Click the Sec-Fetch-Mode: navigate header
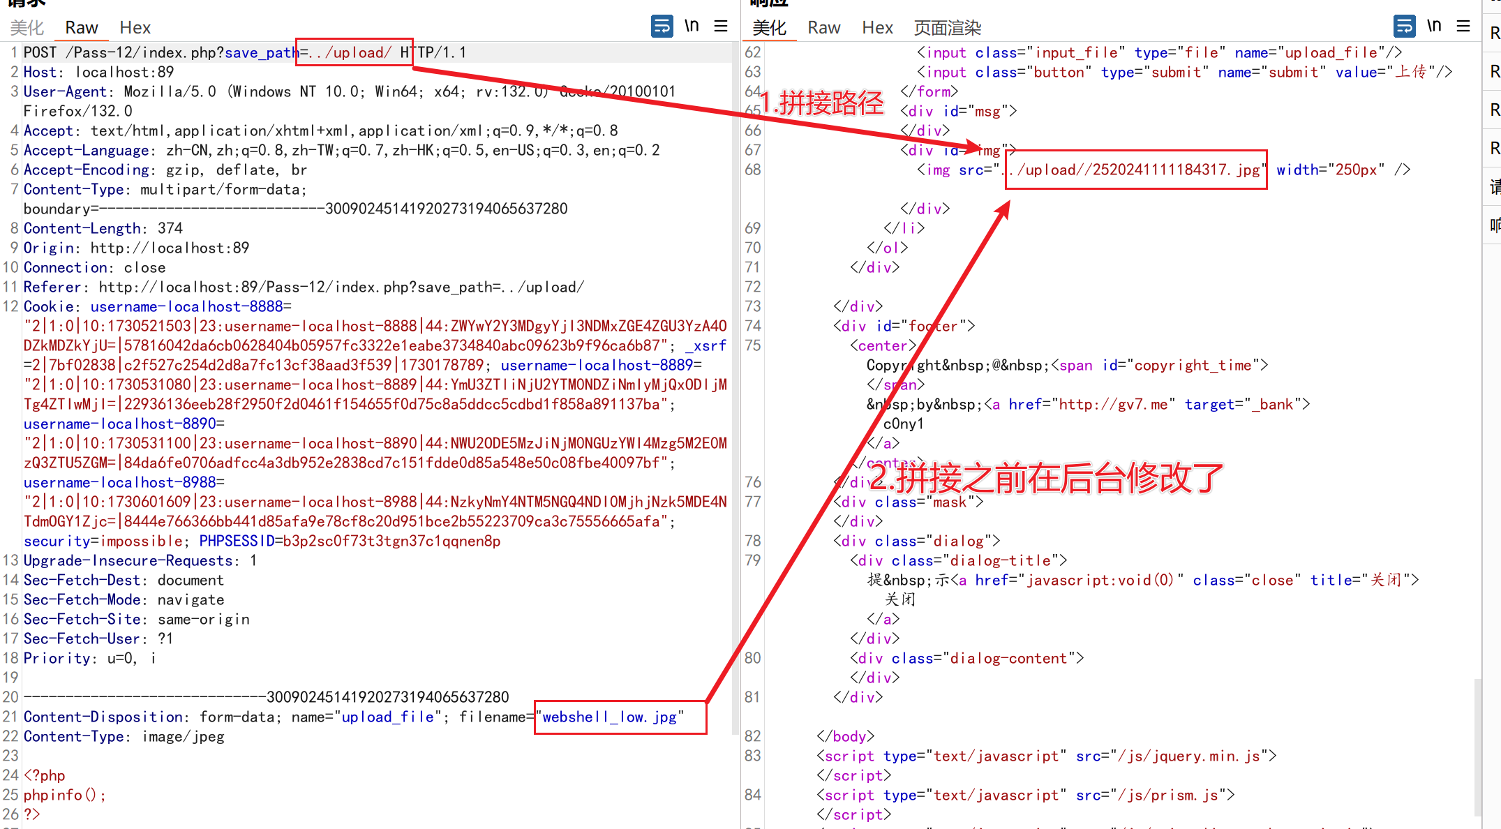This screenshot has width=1501, height=829. pyautogui.click(x=124, y=599)
